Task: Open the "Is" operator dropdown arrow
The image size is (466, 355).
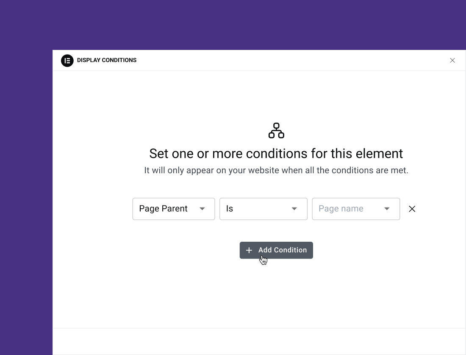Action: 294,209
